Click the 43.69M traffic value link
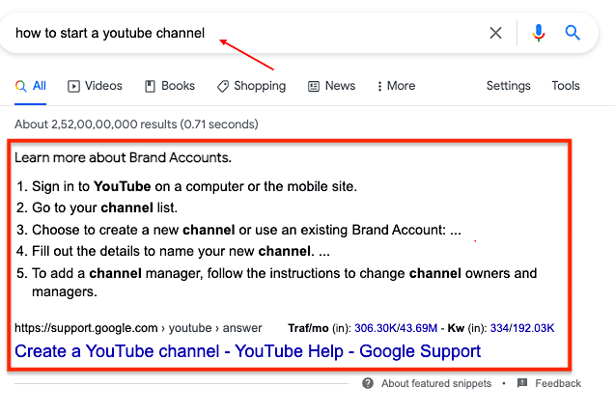 (x=416, y=328)
